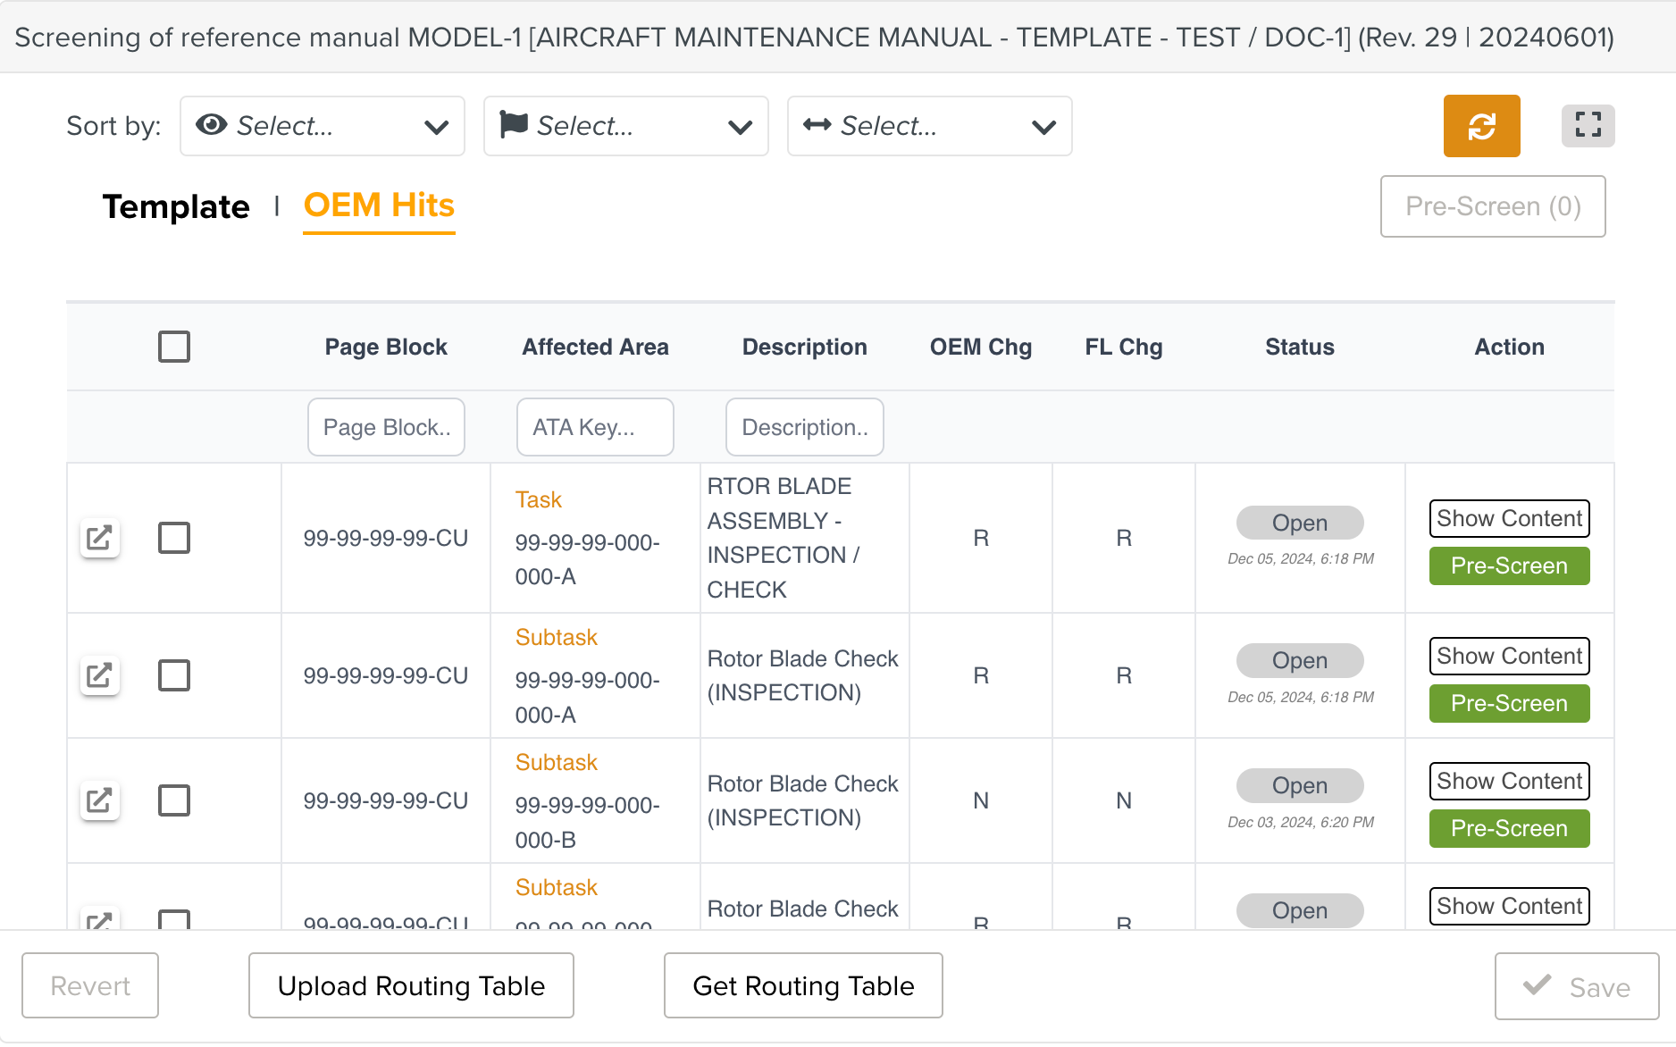Check the box for the 000-B subtask row
Image resolution: width=1676 pixels, height=1047 pixels.
(x=174, y=800)
